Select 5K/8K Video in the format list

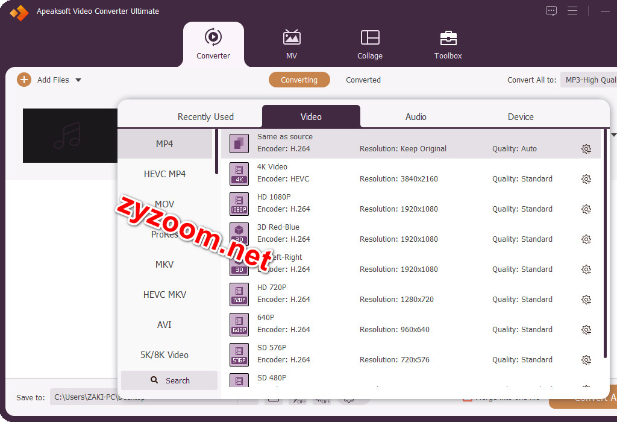click(165, 355)
